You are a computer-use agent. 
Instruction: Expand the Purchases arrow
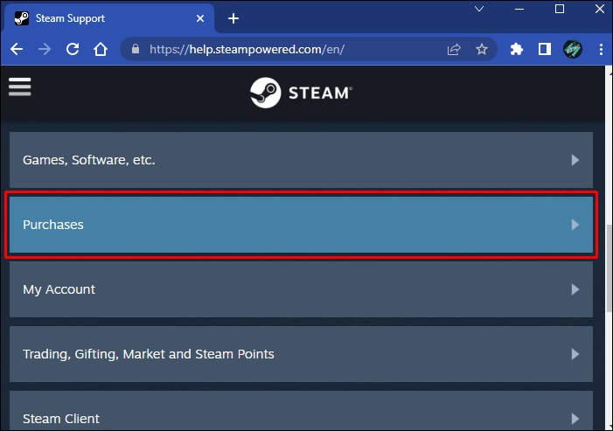pos(575,225)
